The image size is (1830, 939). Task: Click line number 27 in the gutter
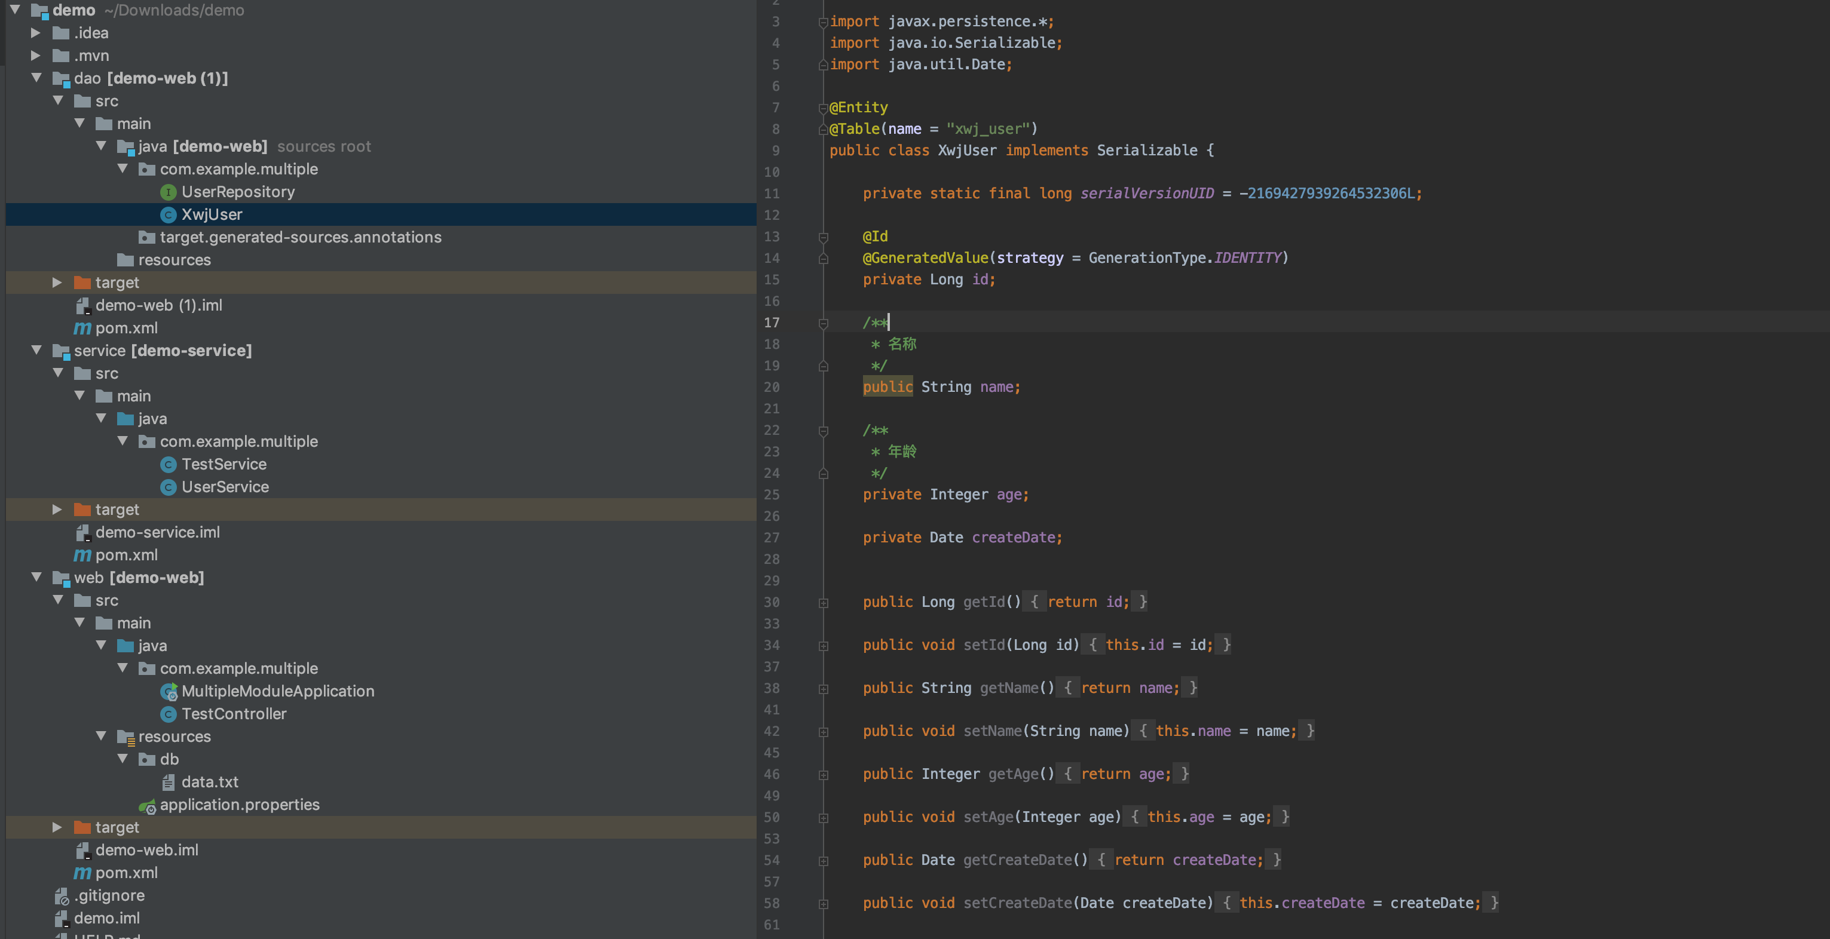tap(772, 538)
